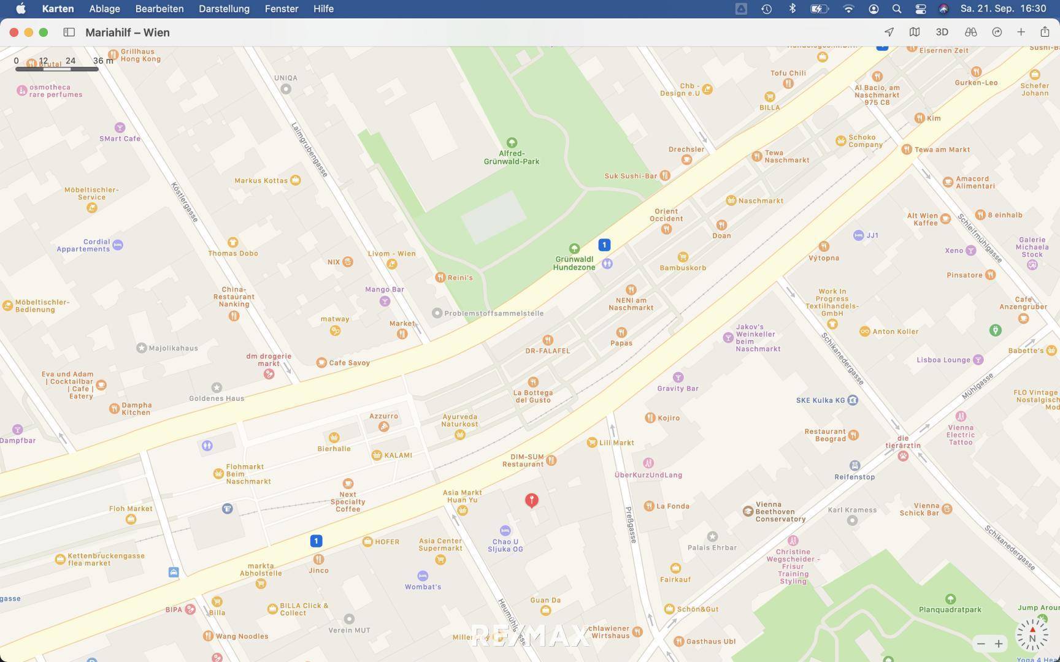The width and height of the screenshot is (1060, 662).
Task: Open the Share button
Action: coord(1045,32)
